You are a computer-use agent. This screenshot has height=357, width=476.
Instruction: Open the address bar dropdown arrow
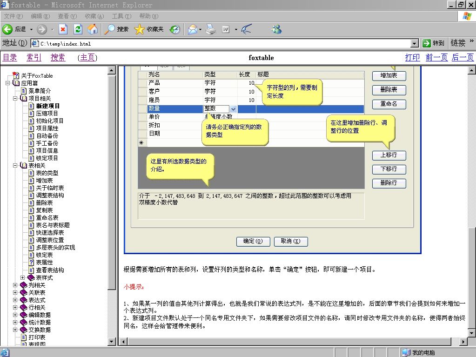pos(415,43)
